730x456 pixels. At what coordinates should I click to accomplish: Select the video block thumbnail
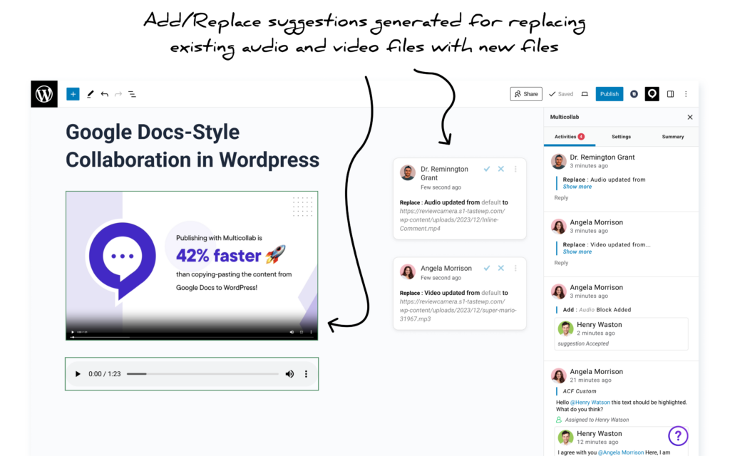coord(192,266)
